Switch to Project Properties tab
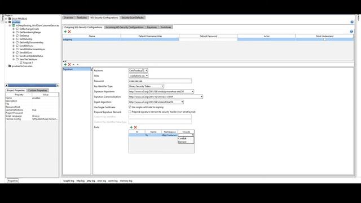 (16, 90)
